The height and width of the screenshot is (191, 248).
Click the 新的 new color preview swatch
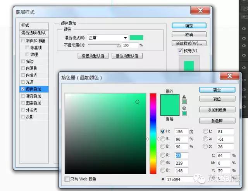point(170,100)
